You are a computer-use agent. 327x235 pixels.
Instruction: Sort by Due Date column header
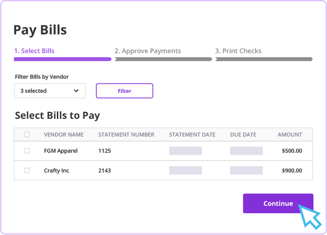point(243,134)
